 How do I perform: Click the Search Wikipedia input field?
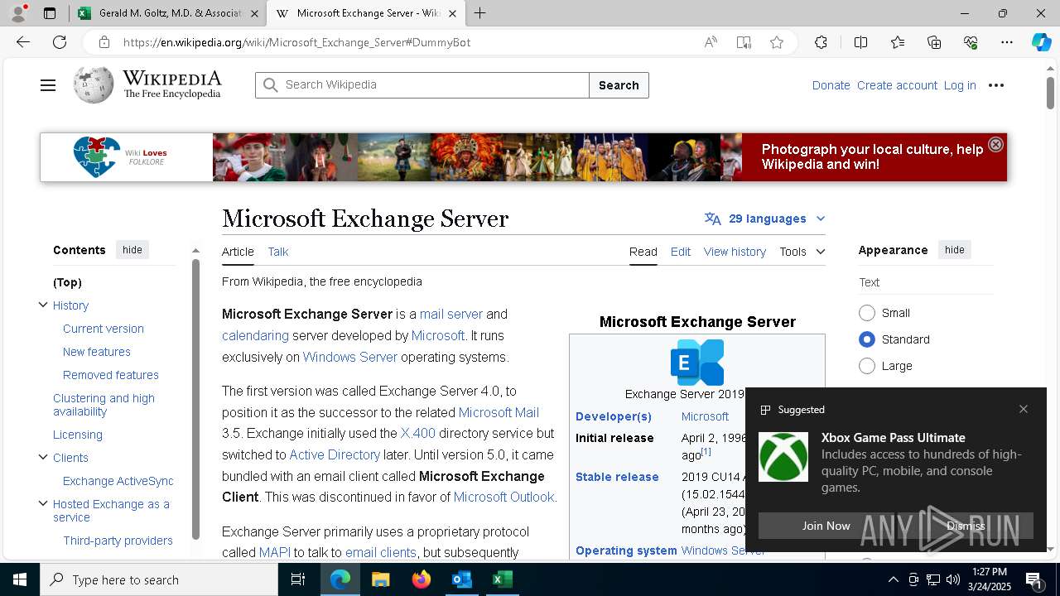422,85
